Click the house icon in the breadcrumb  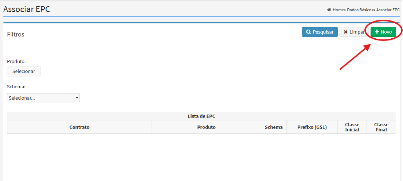(x=329, y=10)
